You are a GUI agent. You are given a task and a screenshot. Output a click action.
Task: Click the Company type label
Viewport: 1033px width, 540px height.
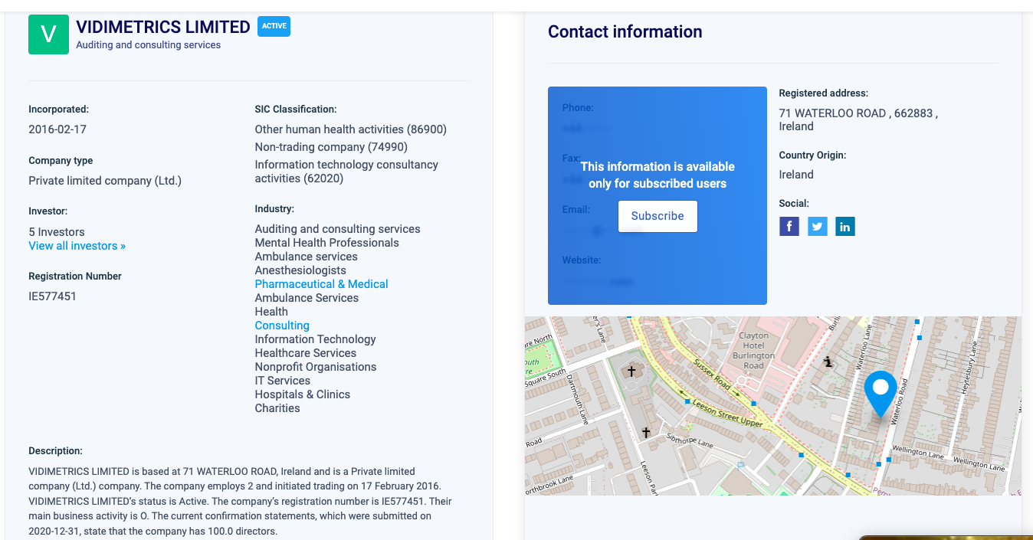pyautogui.click(x=61, y=161)
